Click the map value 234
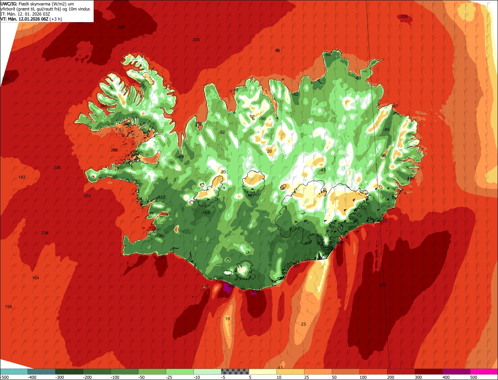Viewport: 498px width, 380px height. 45,233
